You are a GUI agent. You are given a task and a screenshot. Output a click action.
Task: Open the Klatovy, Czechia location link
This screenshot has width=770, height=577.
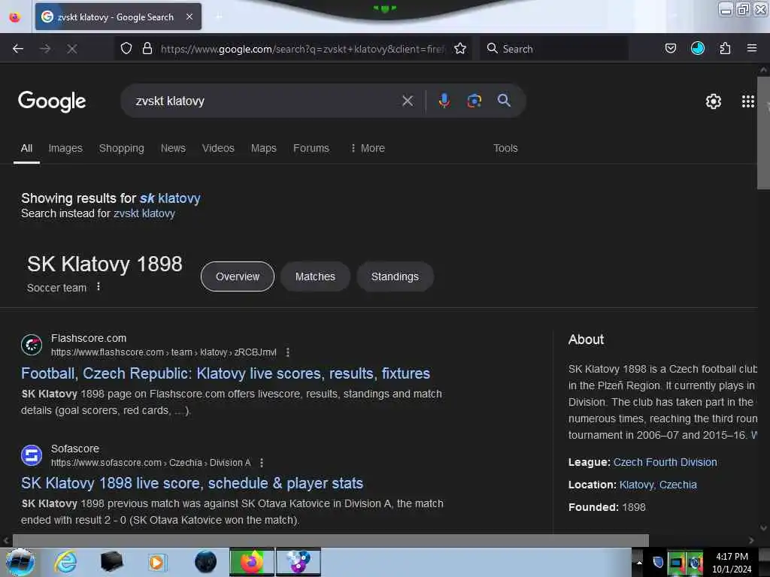[x=658, y=485]
